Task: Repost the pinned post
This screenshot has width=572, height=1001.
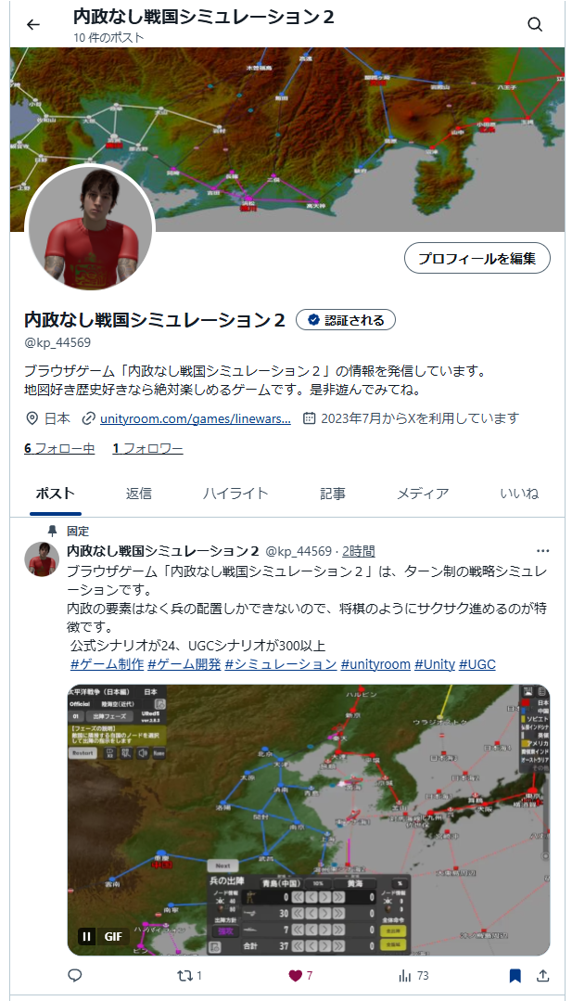Action: click(x=189, y=975)
